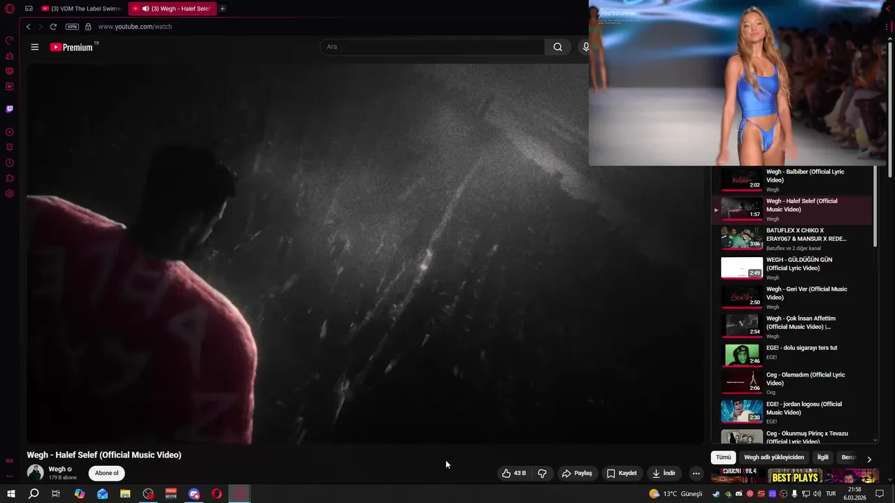Click the main Halef Selef video player

(x=365, y=254)
